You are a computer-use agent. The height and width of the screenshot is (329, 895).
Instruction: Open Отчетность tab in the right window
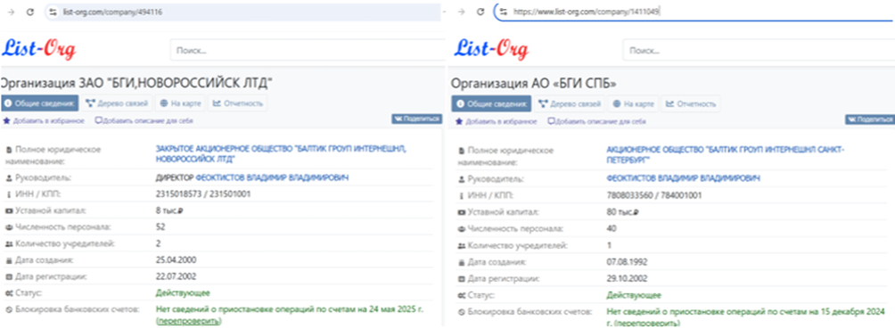coord(691,104)
